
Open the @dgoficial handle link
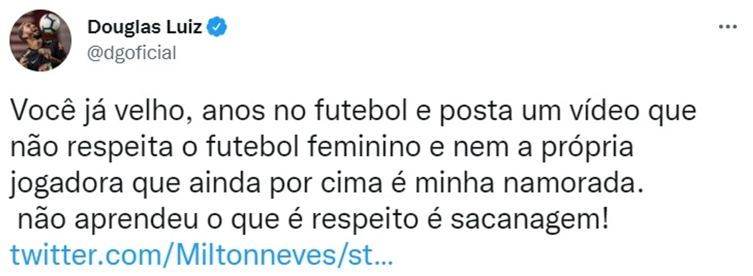[132, 53]
